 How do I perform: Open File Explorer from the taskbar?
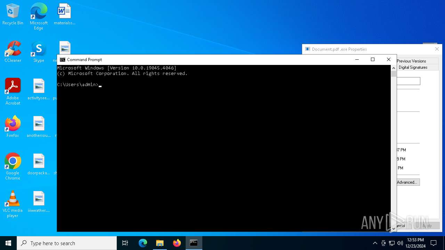(160, 243)
